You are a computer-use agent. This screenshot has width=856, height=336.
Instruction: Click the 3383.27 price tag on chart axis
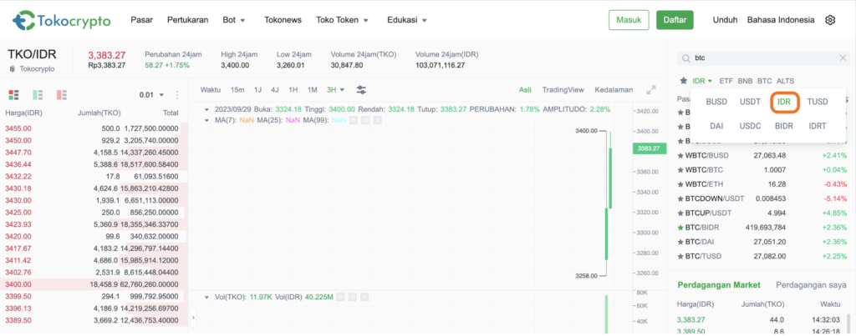tap(649, 148)
